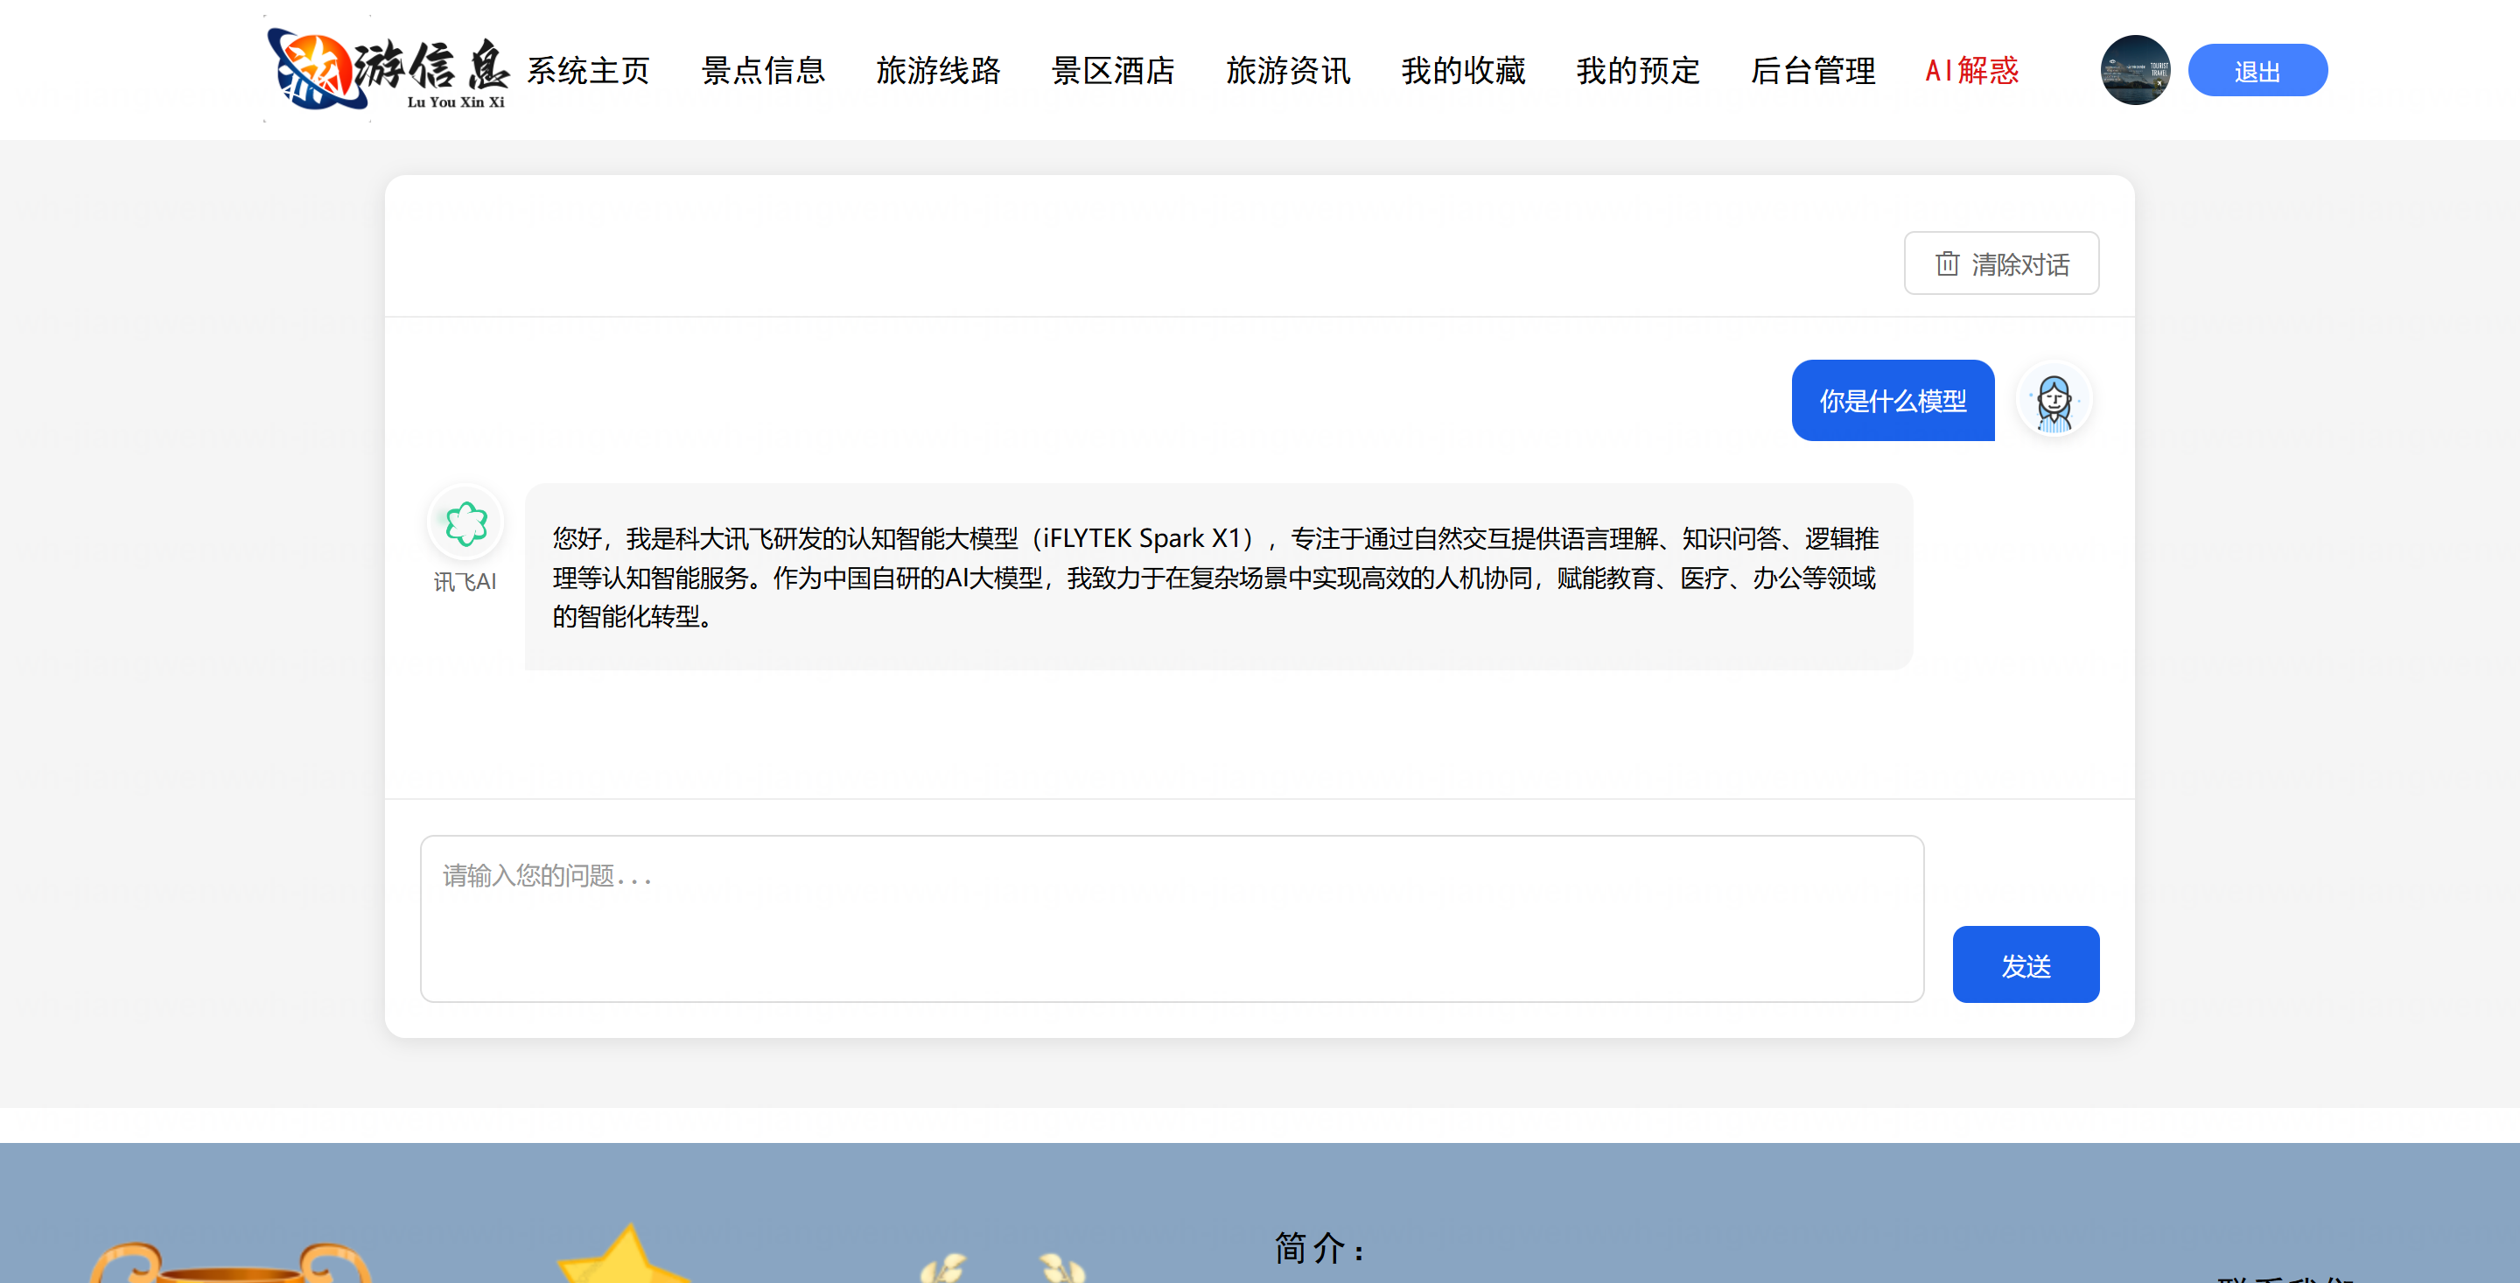The width and height of the screenshot is (2520, 1283).
Task: Open the 系统主页 menu item
Action: point(588,71)
